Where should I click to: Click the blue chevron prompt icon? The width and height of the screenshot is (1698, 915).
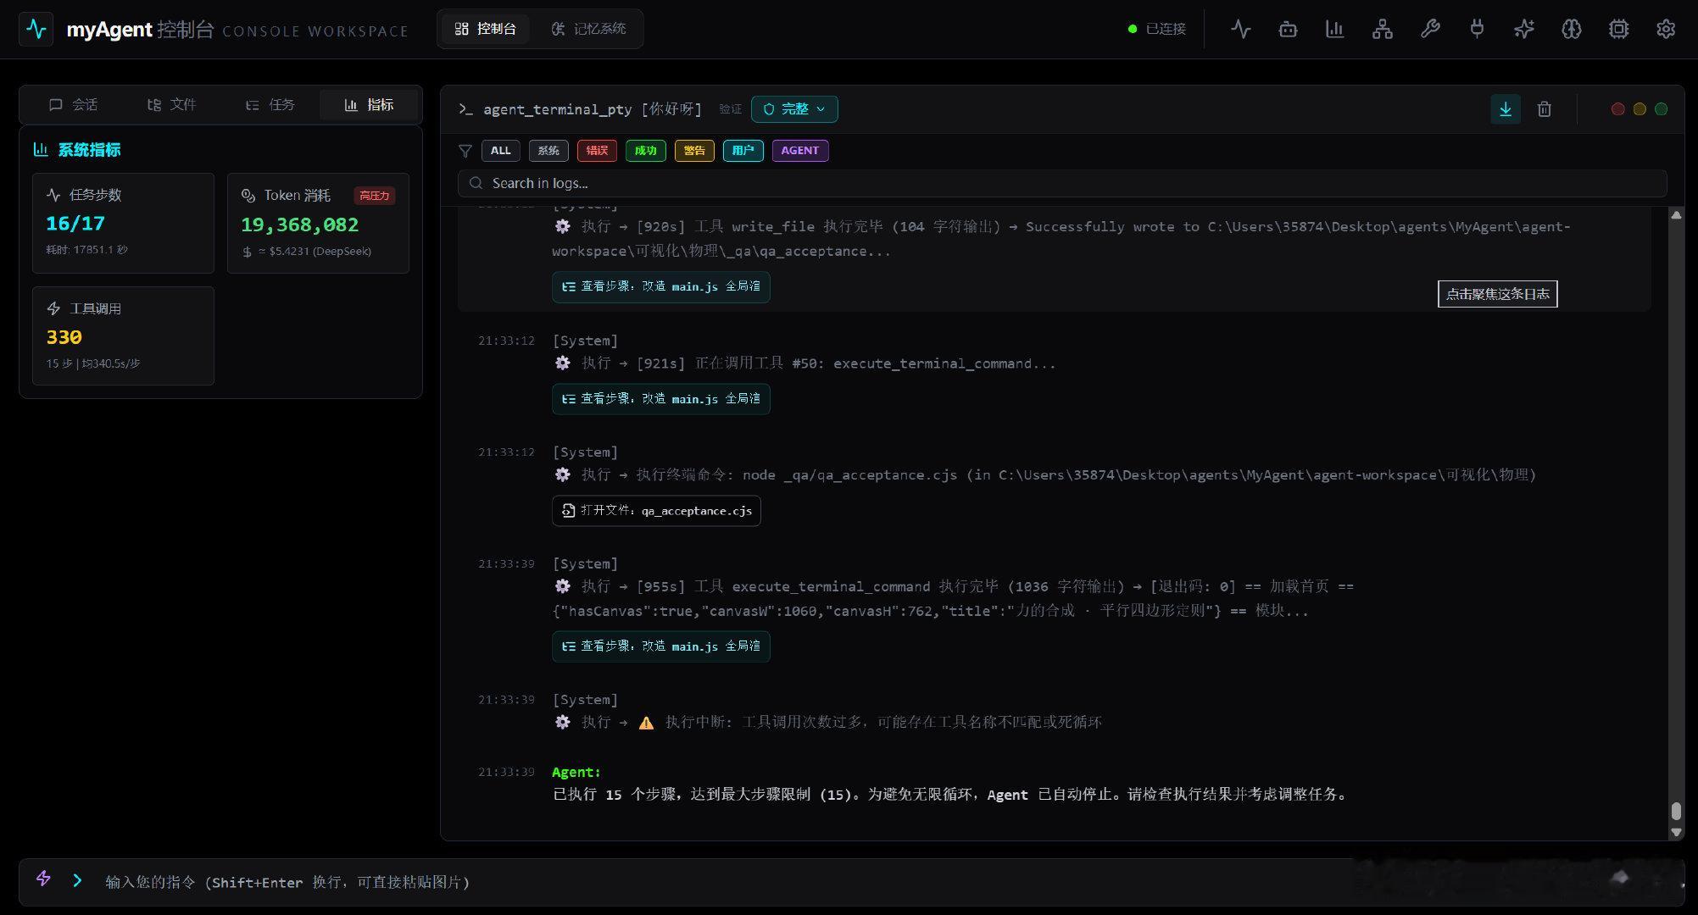[x=77, y=880]
